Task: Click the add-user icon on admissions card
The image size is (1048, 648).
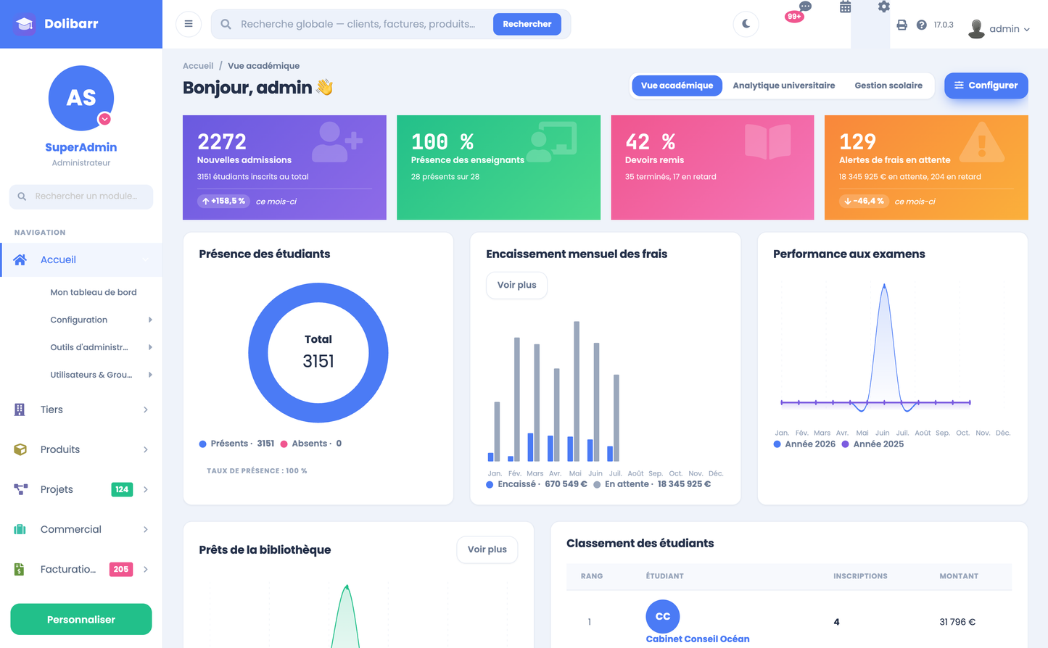Action: pos(337,141)
